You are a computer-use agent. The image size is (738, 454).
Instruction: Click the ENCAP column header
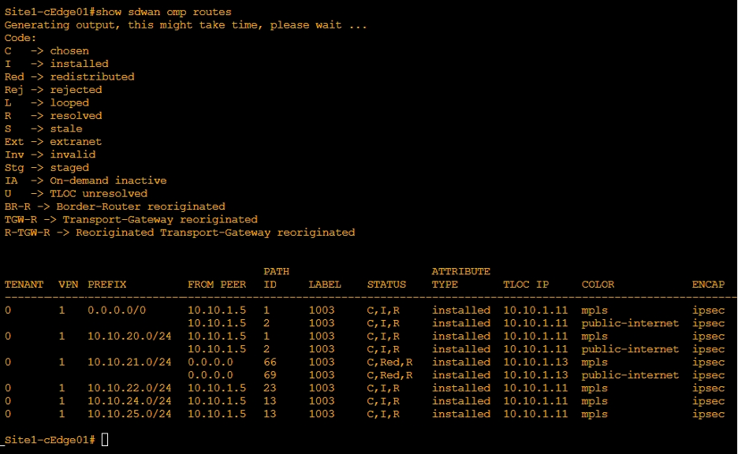pos(708,285)
